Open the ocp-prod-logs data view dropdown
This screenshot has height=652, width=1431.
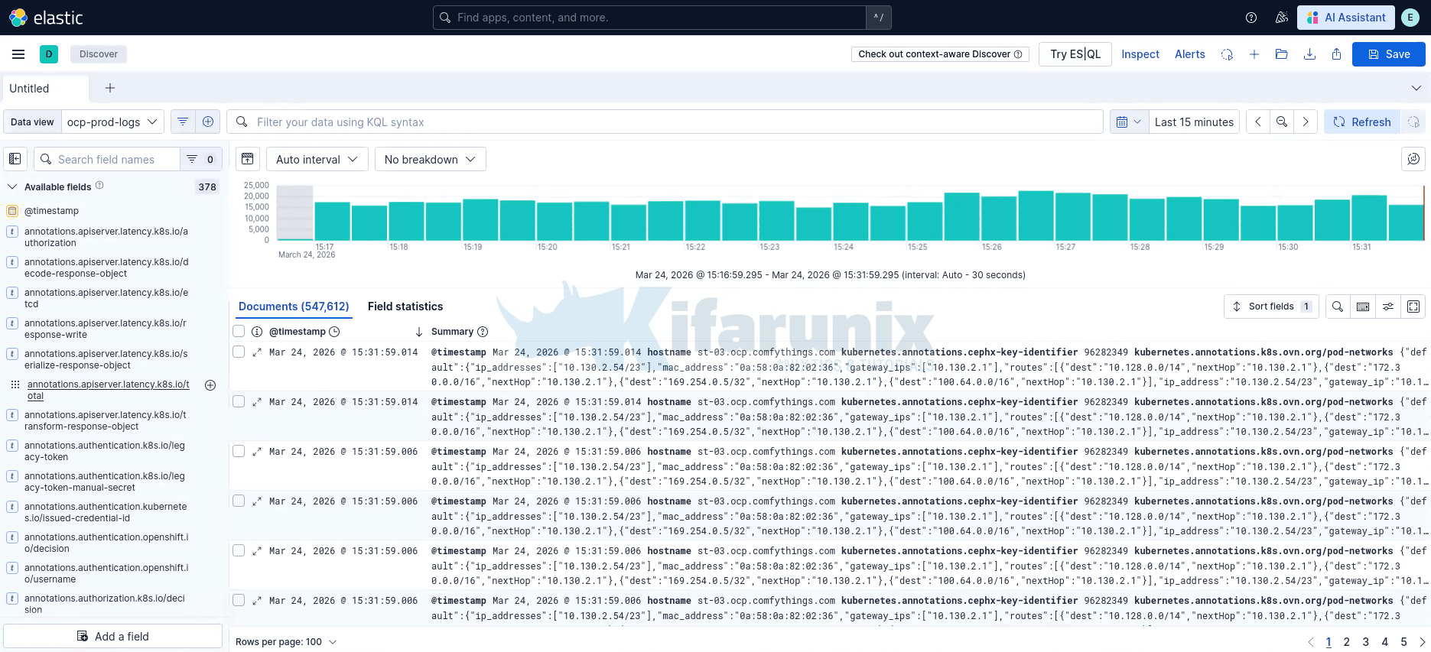(x=112, y=122)
